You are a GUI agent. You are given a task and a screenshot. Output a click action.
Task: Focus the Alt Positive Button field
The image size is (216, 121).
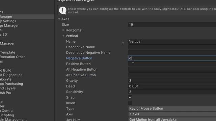tap(172, 75)
